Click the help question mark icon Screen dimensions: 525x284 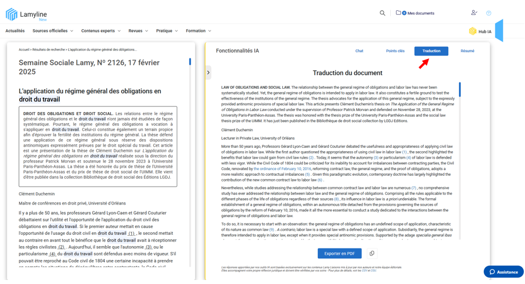(x=489, y=13)
